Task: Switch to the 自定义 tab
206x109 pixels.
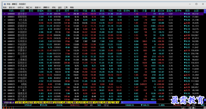Action: pos(59,102)
